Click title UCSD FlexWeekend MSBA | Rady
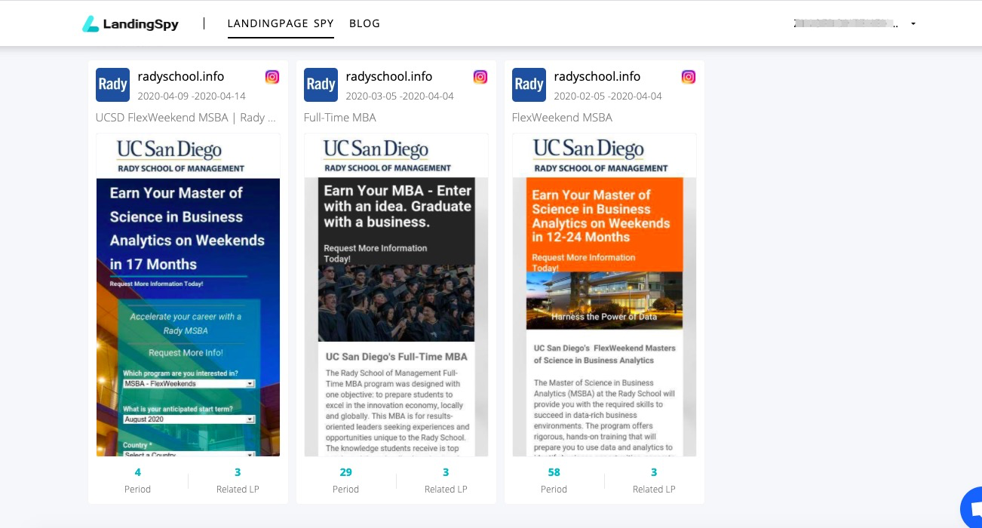 (x=186, y=118)
